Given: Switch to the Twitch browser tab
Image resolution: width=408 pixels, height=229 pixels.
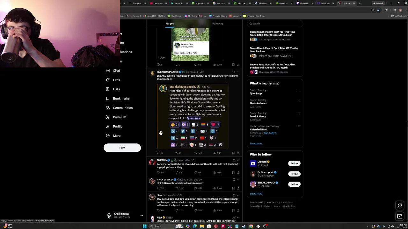Looking at the screenshot, I should coord(304,3).
